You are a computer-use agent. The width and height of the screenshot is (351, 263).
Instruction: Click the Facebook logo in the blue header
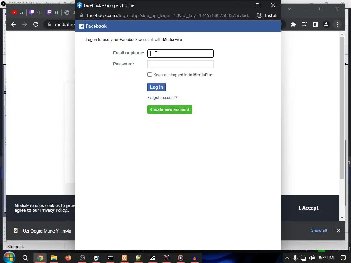pyautogui.click(x=82, y=26)
